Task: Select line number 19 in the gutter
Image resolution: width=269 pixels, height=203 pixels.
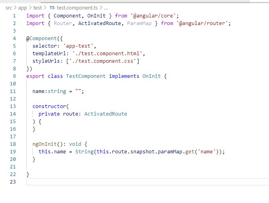Action: click(x=13, y=152)
